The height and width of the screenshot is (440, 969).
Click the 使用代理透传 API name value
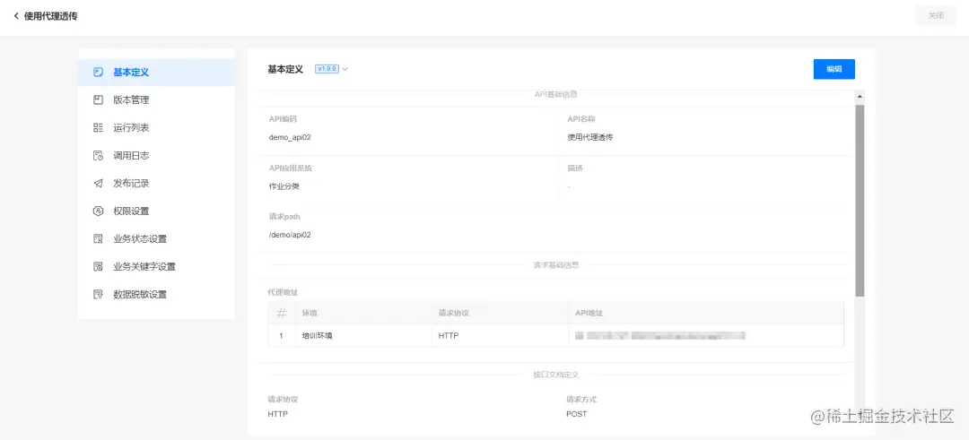[590, 138]
